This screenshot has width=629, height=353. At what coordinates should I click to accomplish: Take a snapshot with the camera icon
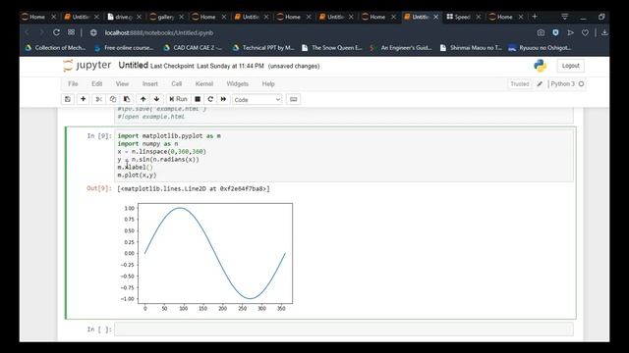pos(541,32)
